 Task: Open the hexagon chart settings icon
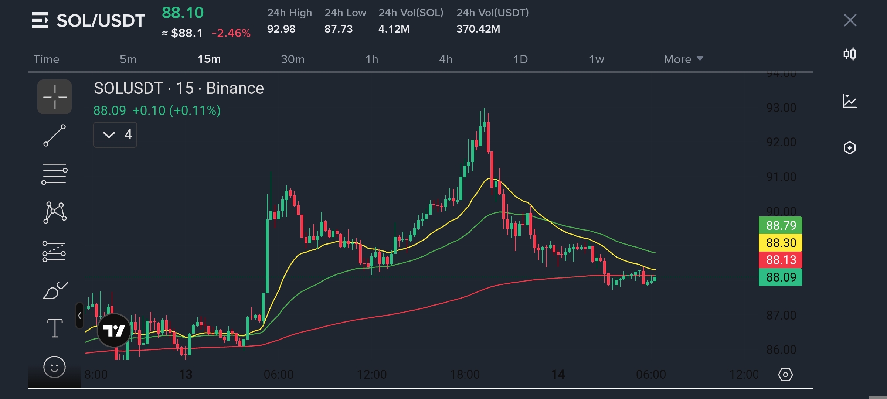click(849, 148)
